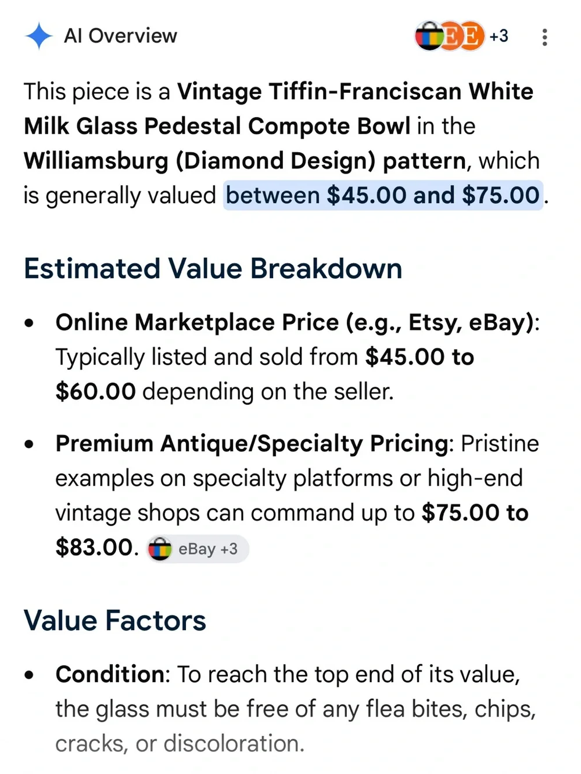The image size is (581, 774).
Task: Click the Value Factors heading
Action: point(115,621)
